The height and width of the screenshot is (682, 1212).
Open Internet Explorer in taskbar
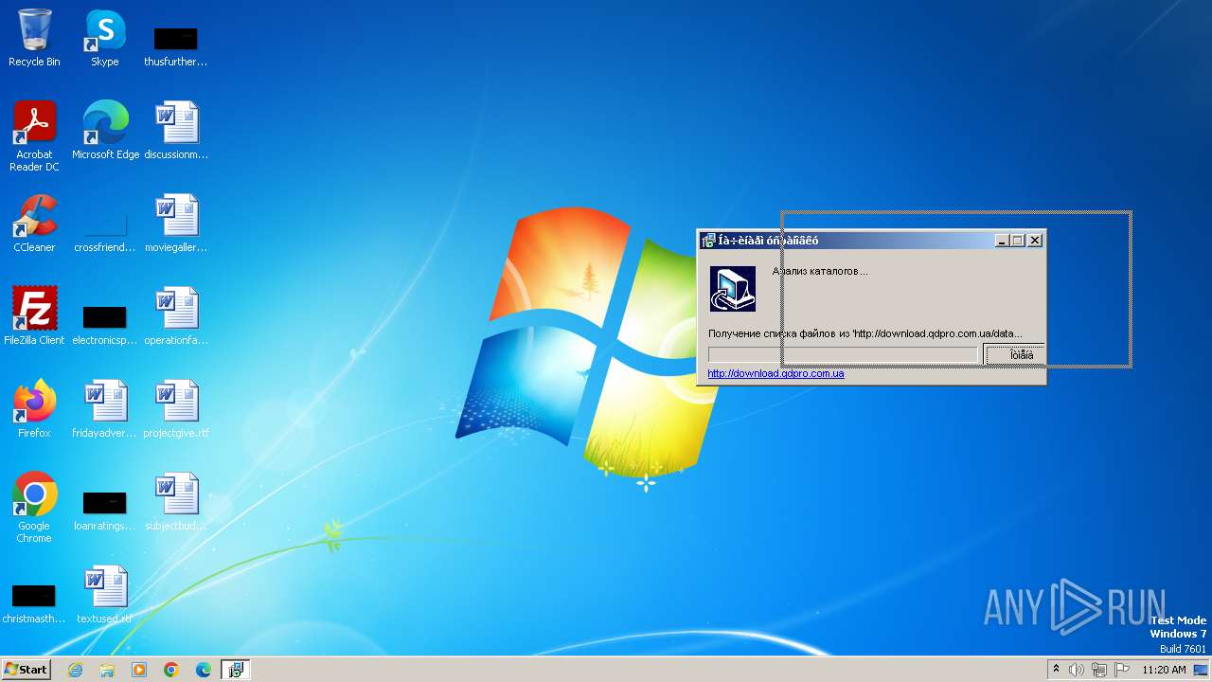pyautogui.click(x=75, y=670)
